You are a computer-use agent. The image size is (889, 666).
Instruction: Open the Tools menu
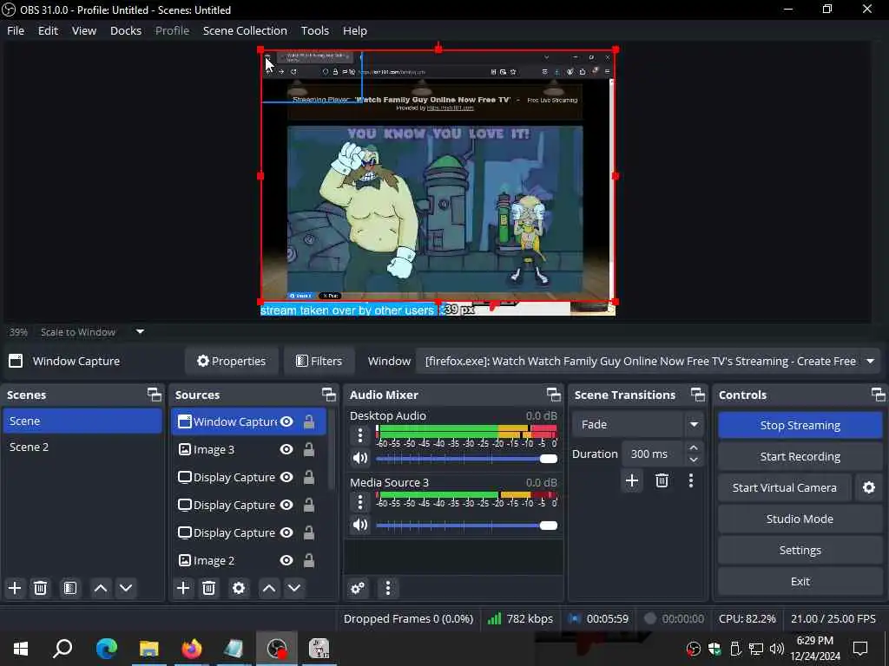tap(314, 30)
